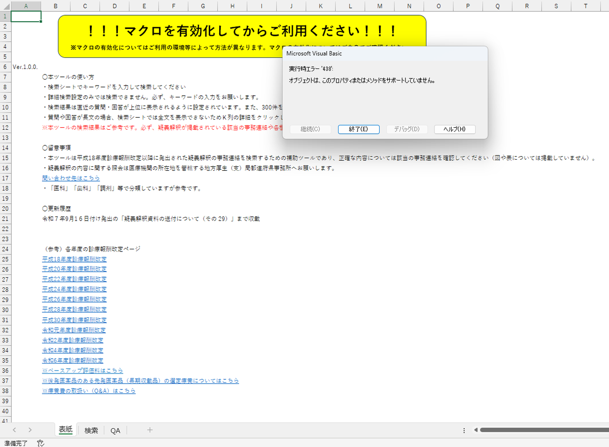This screenshot has width=609, height=447.
Task: Click the sheet tab options dots icon
Action: click(x=464, y=430)
